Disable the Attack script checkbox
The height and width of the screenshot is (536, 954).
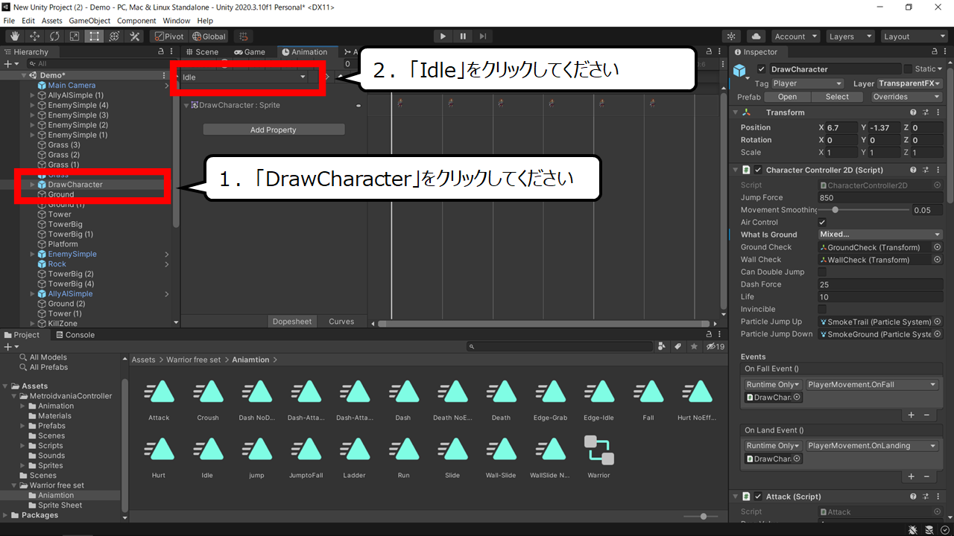pos(758,497)
